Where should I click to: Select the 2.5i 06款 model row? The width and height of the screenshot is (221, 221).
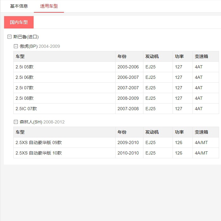tap(116, 77)
